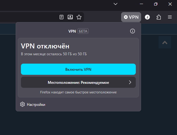Screen dimensions: 177x135
Task: Click the VPN info circle icon
Action: [x=132, y=31]
